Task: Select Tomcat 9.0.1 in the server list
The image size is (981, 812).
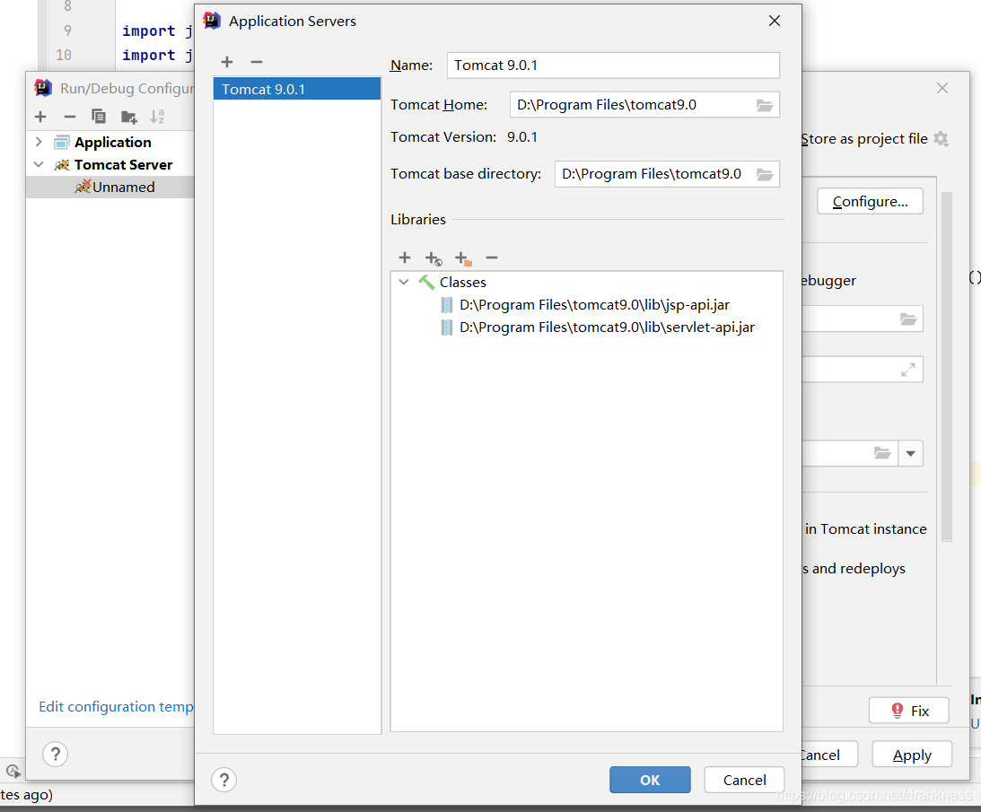Action: tap(297, 89)
